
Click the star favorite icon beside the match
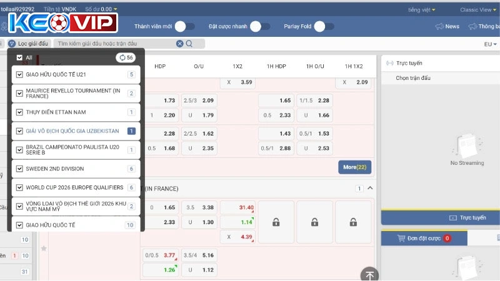(x=44, y=249)
